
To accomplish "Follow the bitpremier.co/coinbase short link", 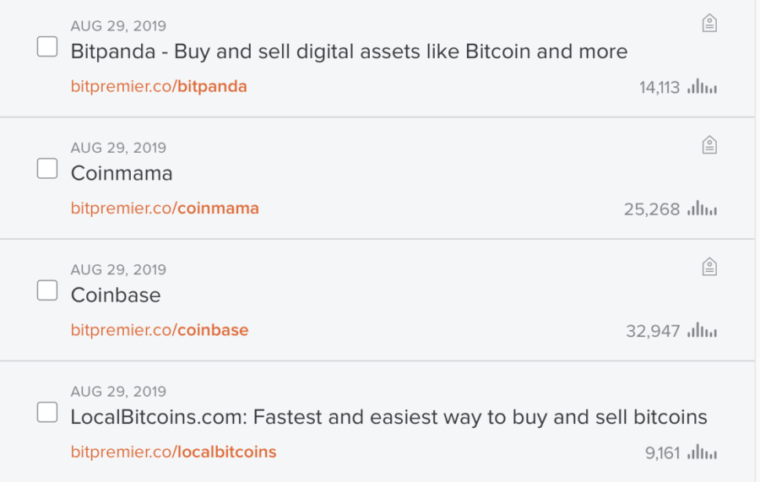I will click(x=160, y=330).
